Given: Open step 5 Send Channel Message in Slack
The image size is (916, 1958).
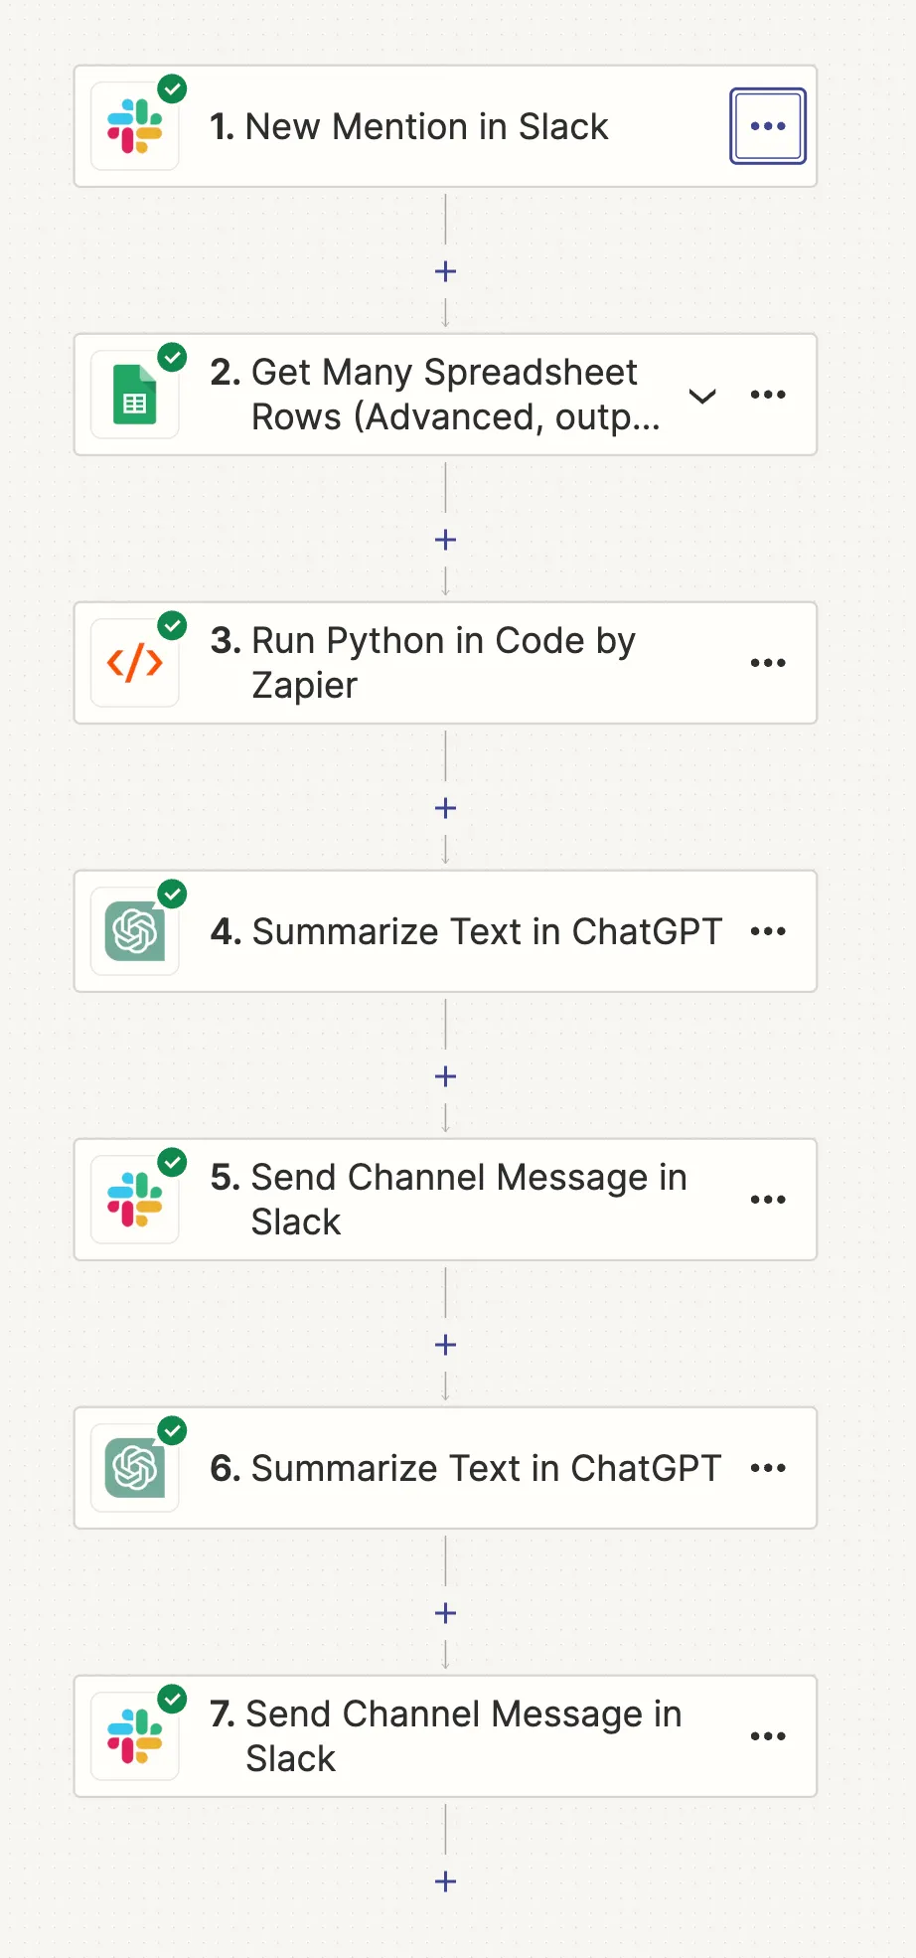Looking at the screenshot, I should coord(445,1200).
